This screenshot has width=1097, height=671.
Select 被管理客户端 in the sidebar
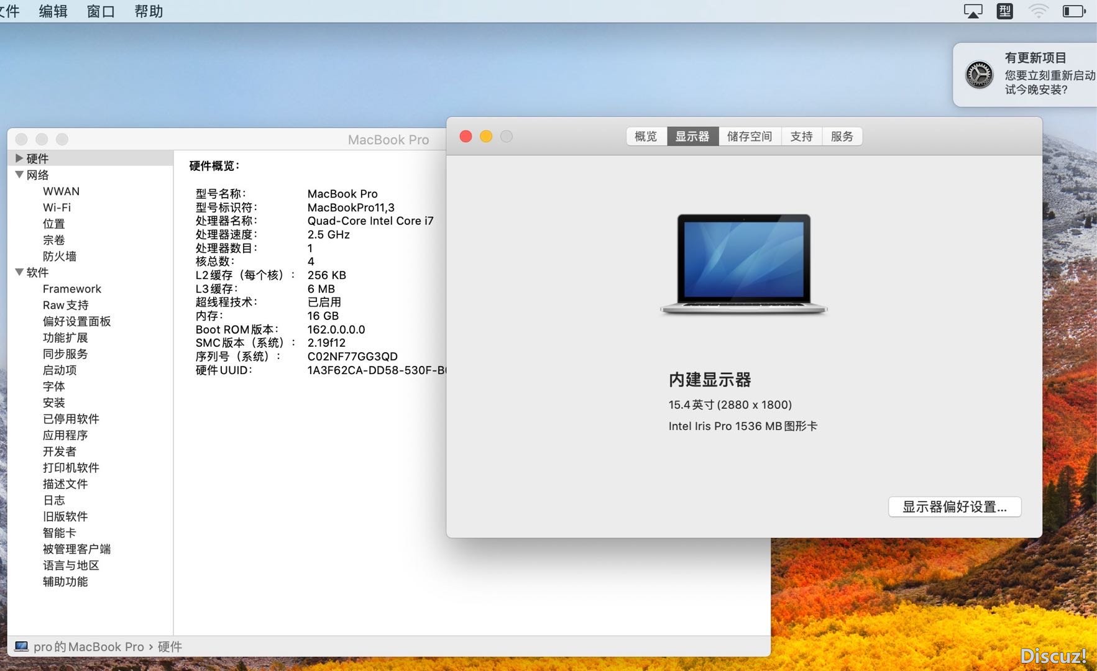pos(76,549)
